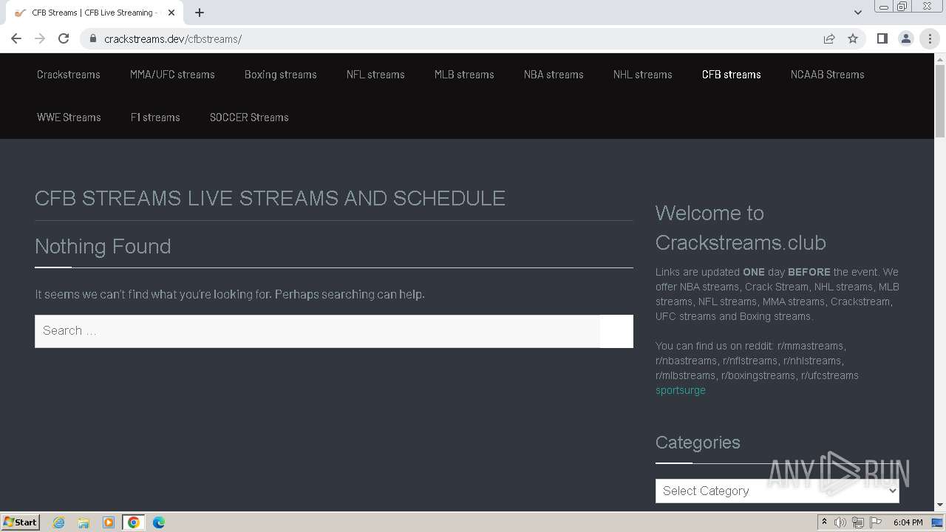Open NCAAB Streams menu item
Image resolution: width=946 pixels, height=532 pixels.
(828, 75)
